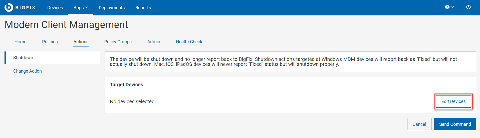The image size is (480, 138).
Task: Cancel the shutdown command
Action: coord(419,124)
